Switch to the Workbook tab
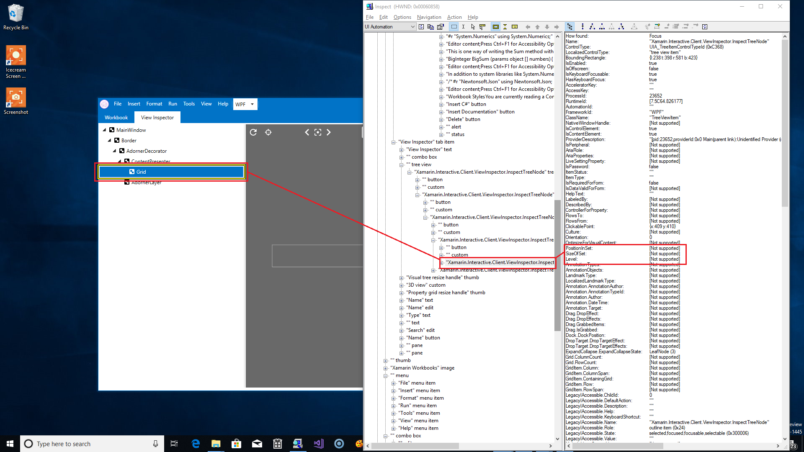The width and height of the screenshot is (804, 452). click(x=116, y=117)
